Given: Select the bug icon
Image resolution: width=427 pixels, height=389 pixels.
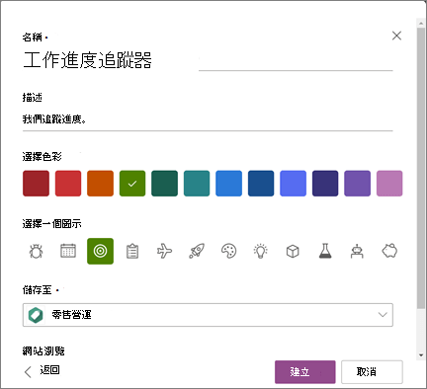Looking at the screenshot, I should [36, 251].
